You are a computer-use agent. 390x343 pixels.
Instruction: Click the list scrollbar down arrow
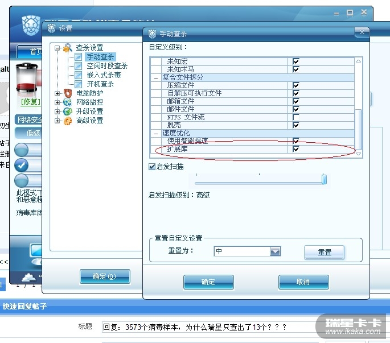[x=359, y=154]
